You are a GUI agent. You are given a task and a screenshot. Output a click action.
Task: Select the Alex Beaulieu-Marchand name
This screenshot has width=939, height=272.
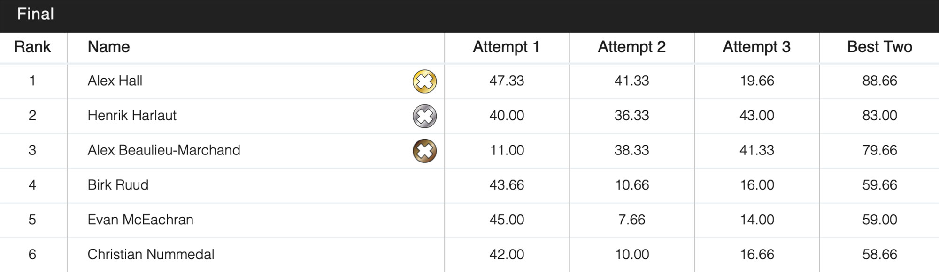tap(164, 150)
